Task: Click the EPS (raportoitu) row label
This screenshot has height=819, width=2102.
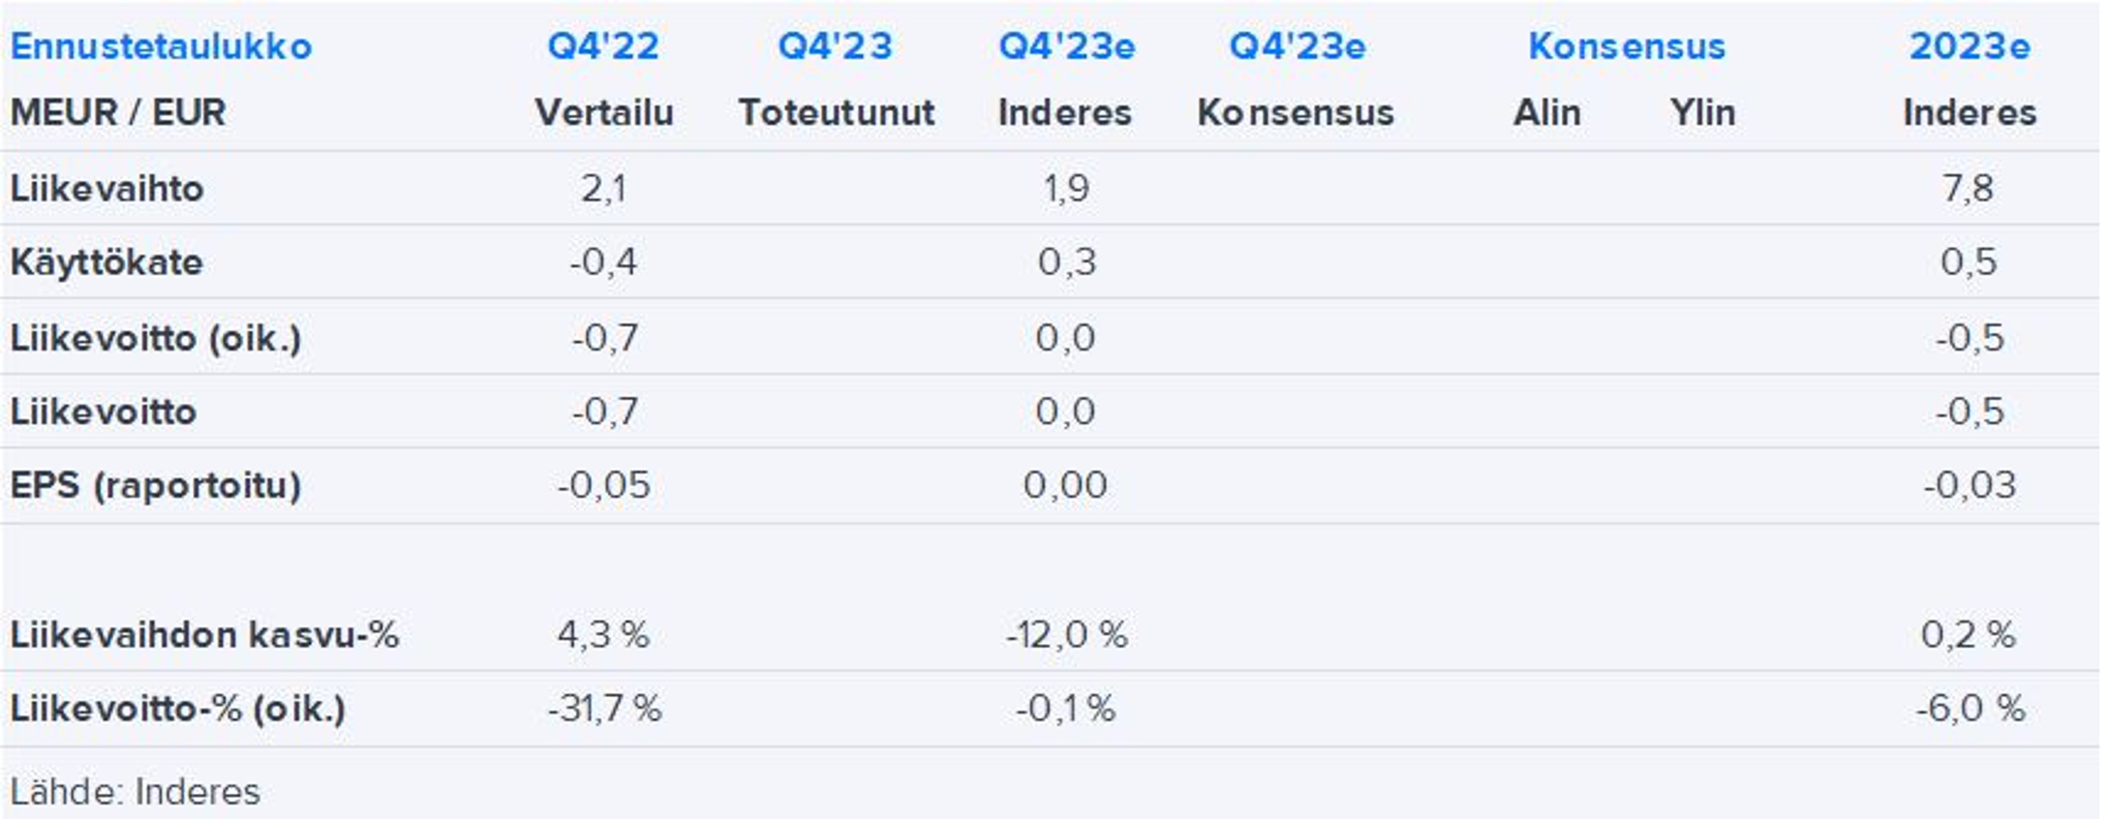Action: point(156,486)
